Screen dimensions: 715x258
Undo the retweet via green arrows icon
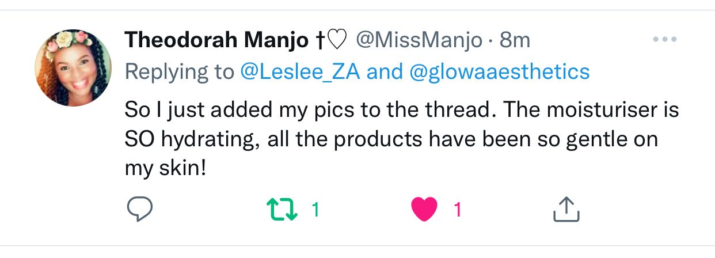284,210
